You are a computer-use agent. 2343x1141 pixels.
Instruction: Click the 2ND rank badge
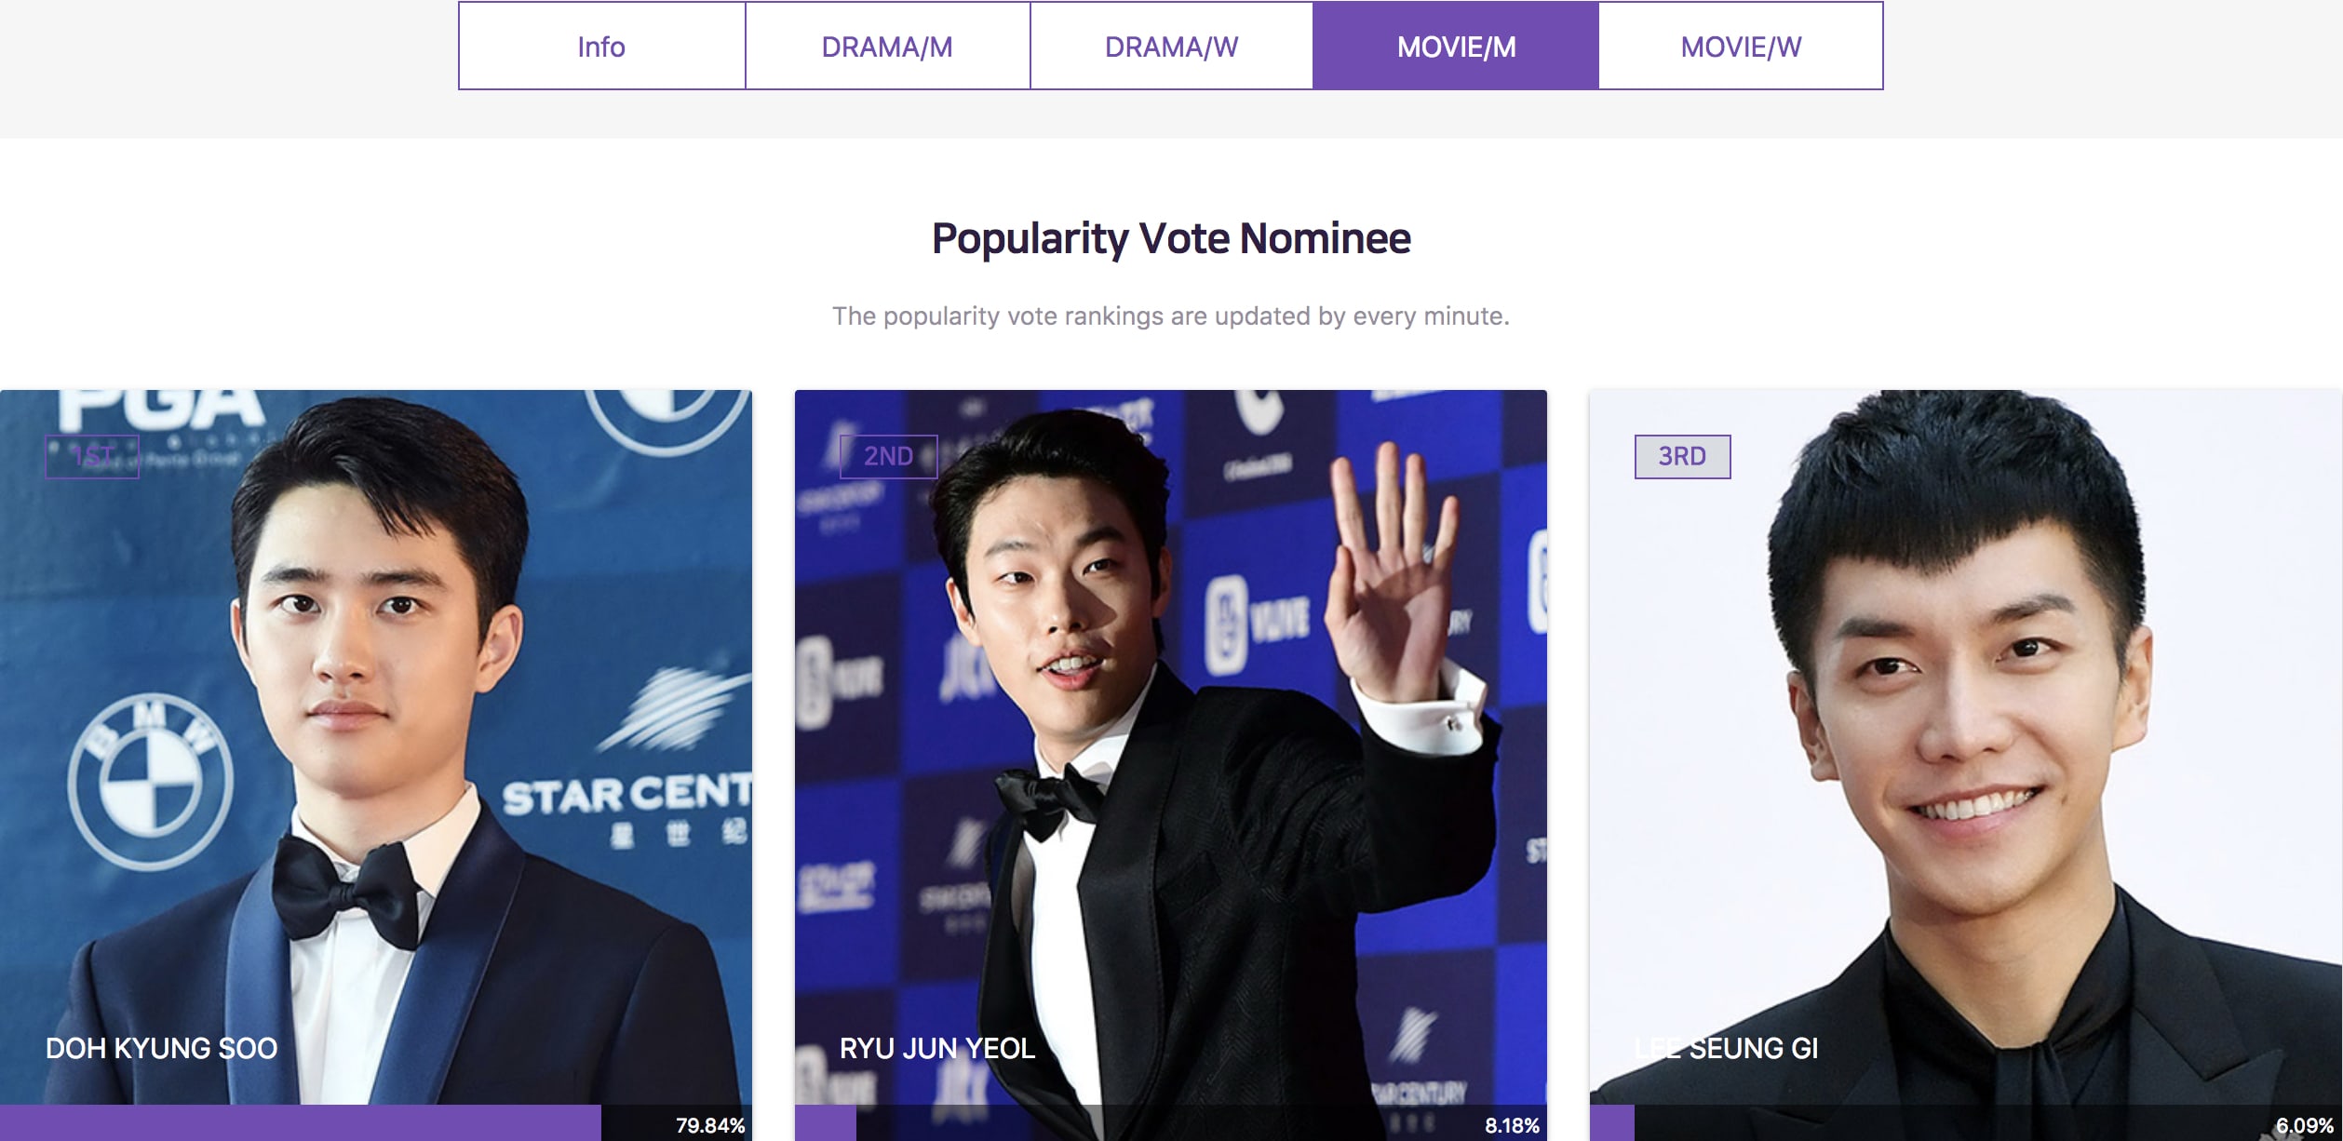click(888, 457)
